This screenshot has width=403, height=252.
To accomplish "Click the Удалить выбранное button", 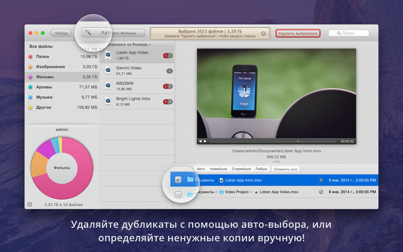I will click(x=298, y=33).
